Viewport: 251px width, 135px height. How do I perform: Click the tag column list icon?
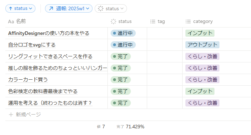coord(153,22)
